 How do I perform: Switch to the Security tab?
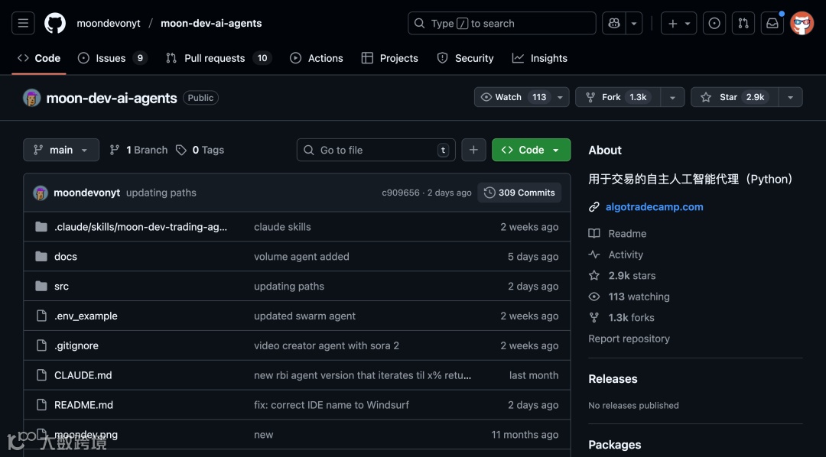(x=465, y=58)
